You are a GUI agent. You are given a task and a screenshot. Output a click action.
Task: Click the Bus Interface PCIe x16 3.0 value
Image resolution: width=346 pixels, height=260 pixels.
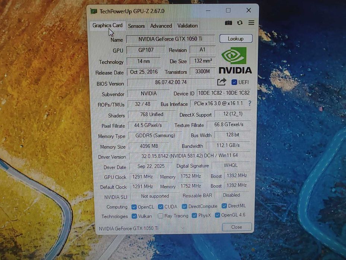point(218,104)
